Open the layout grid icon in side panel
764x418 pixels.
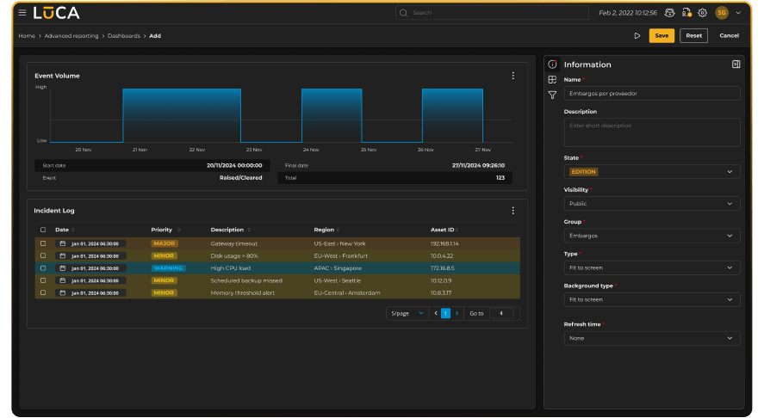coord(552,79)
